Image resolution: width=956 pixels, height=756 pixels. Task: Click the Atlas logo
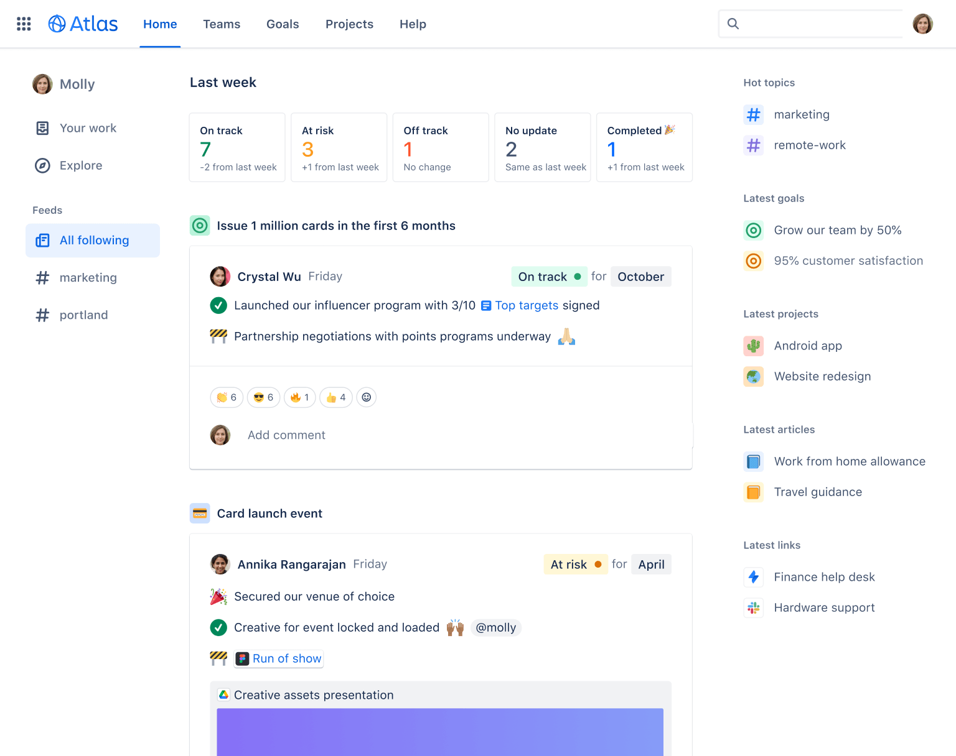[x=83, y=24]
